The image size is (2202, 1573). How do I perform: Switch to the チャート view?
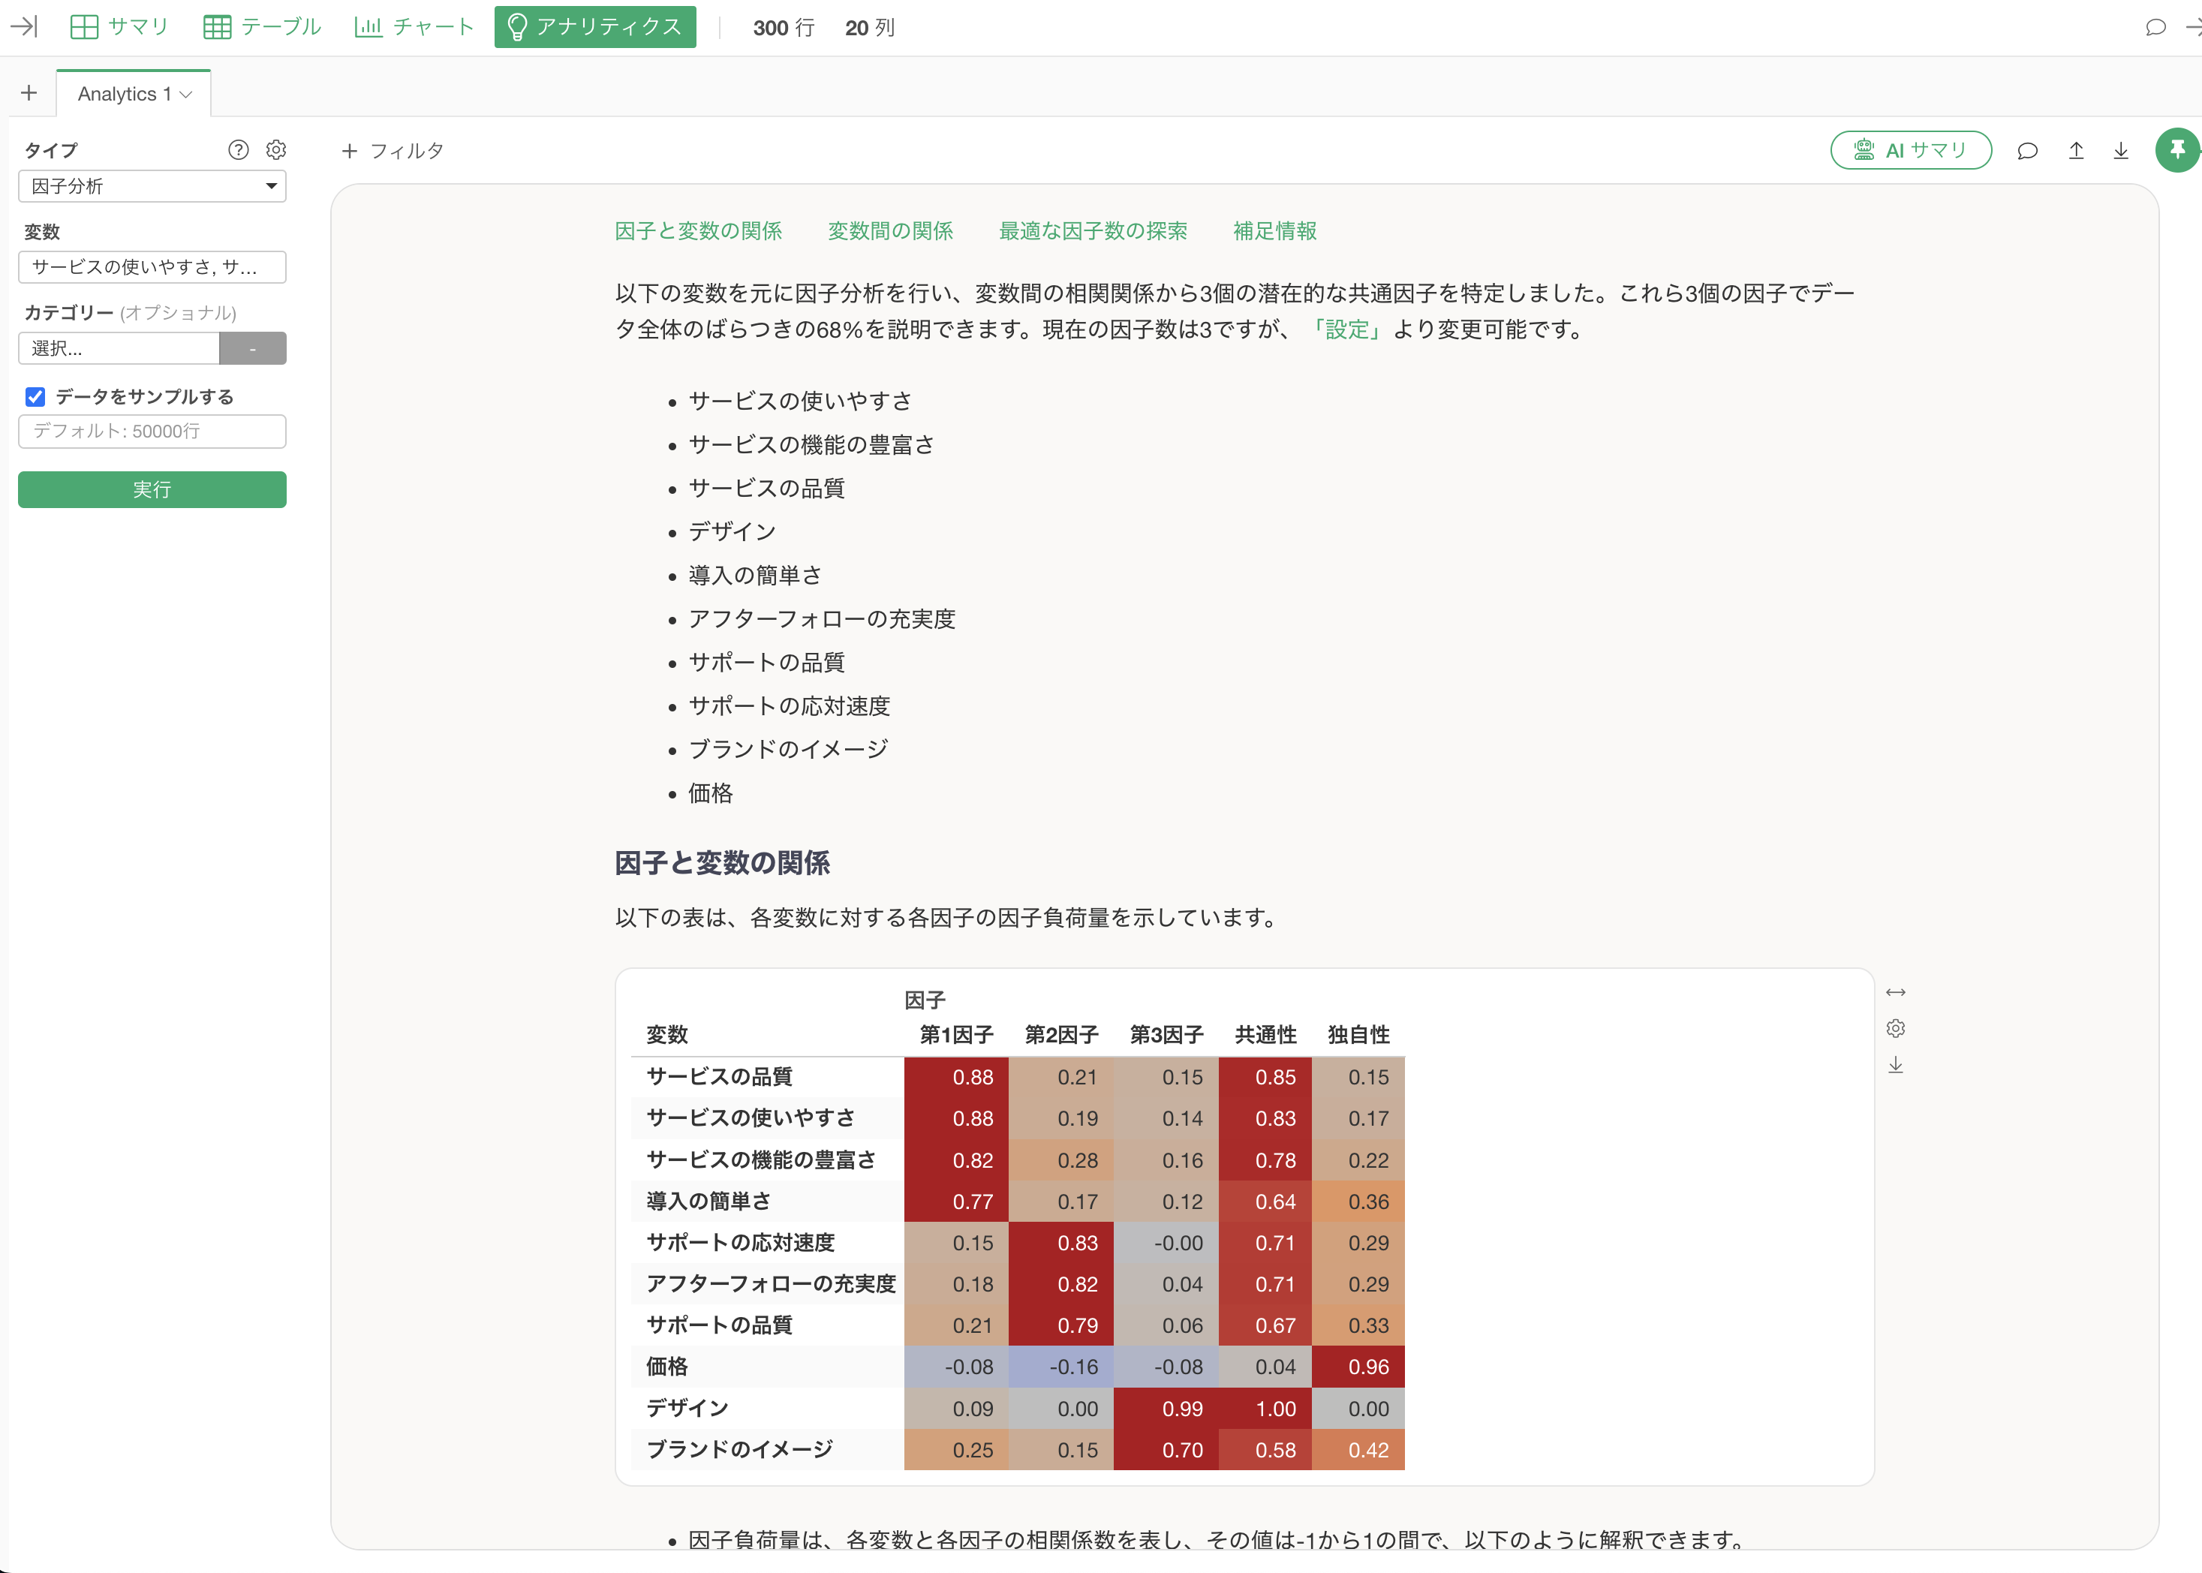[414, 26]
